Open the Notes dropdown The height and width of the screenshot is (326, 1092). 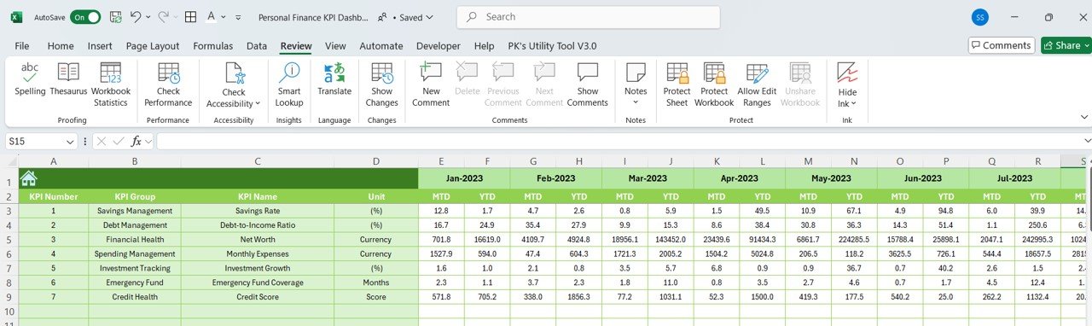pyautogui.click(x=636, y=84)
